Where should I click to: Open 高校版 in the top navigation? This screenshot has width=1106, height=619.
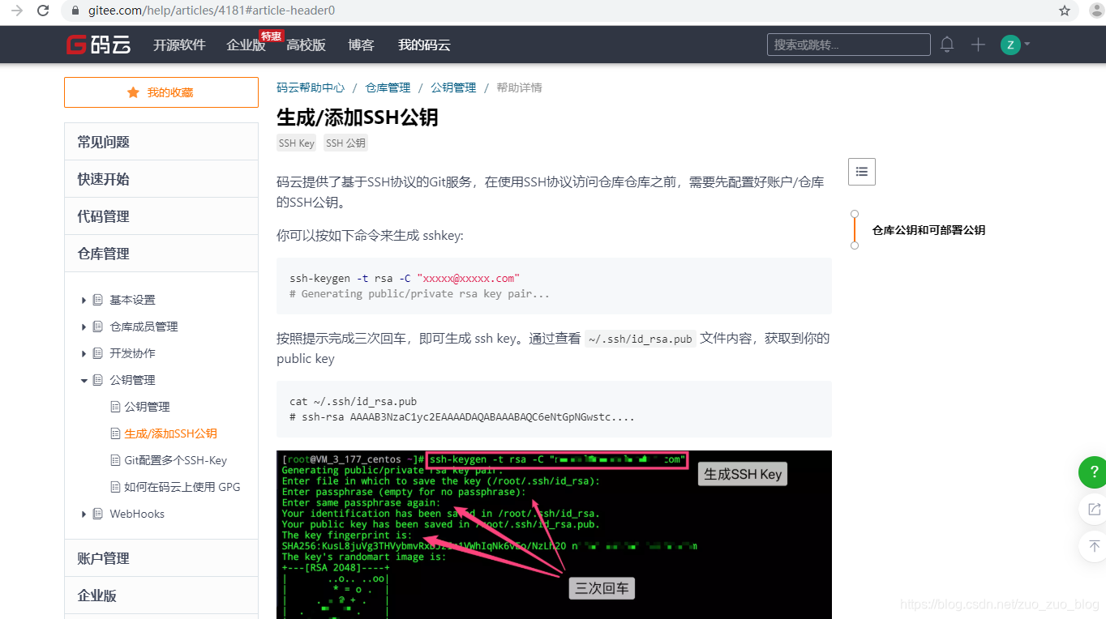pos(306,45)
